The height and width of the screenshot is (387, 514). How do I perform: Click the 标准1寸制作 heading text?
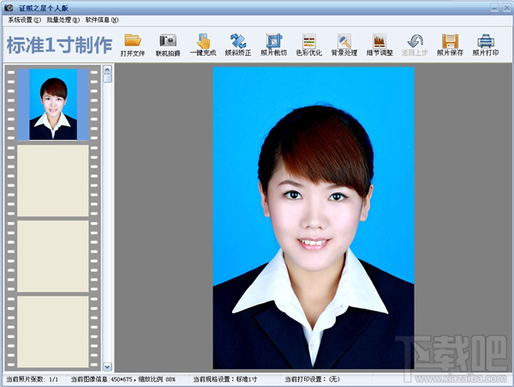tap(59, 45)
